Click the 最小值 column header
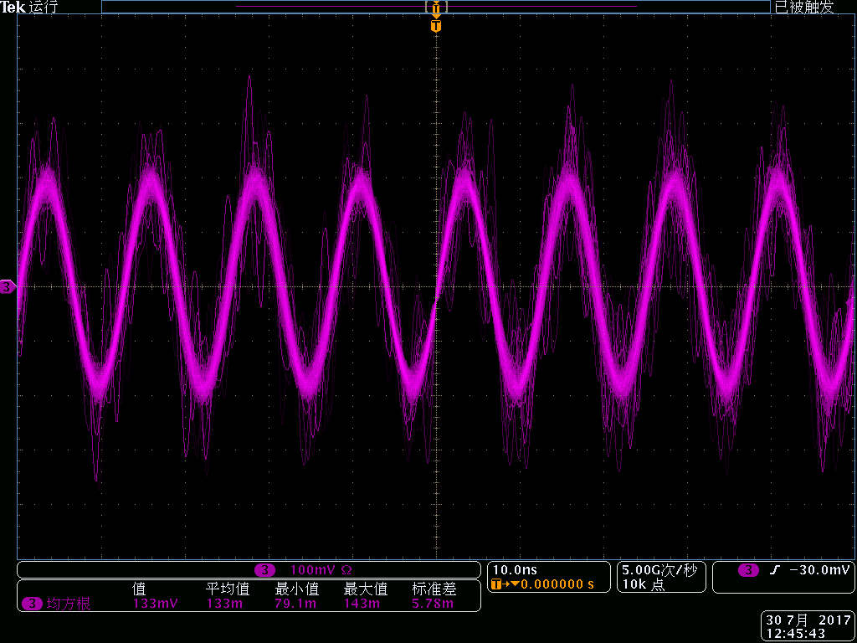The width and height of the screenshot is (857, 643). coord(297,589)
